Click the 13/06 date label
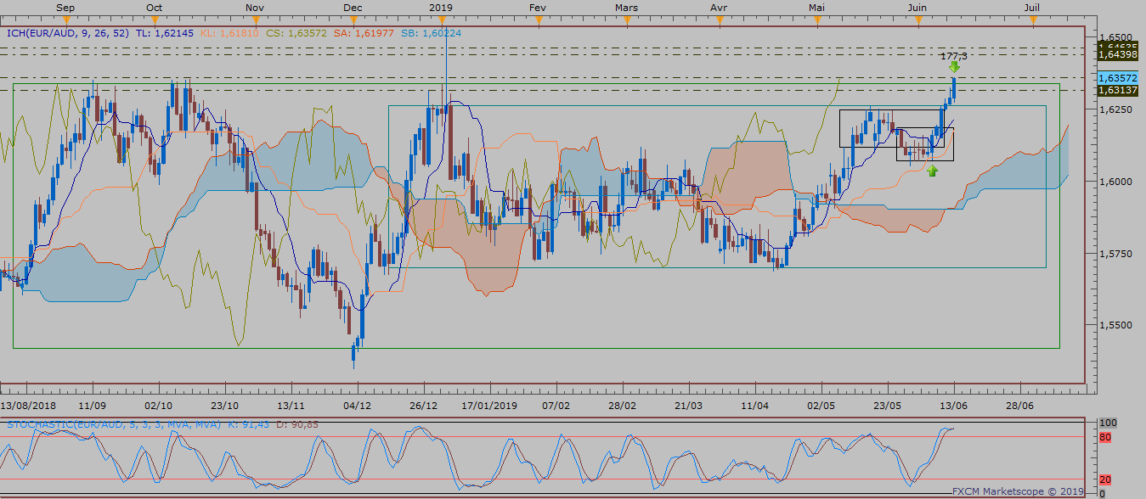 click(954, 406)
